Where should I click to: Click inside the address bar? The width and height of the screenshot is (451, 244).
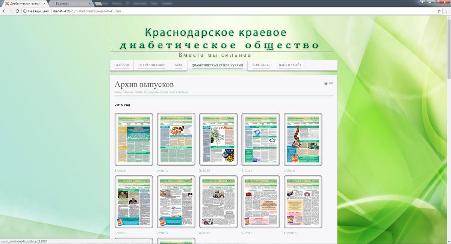113,11
